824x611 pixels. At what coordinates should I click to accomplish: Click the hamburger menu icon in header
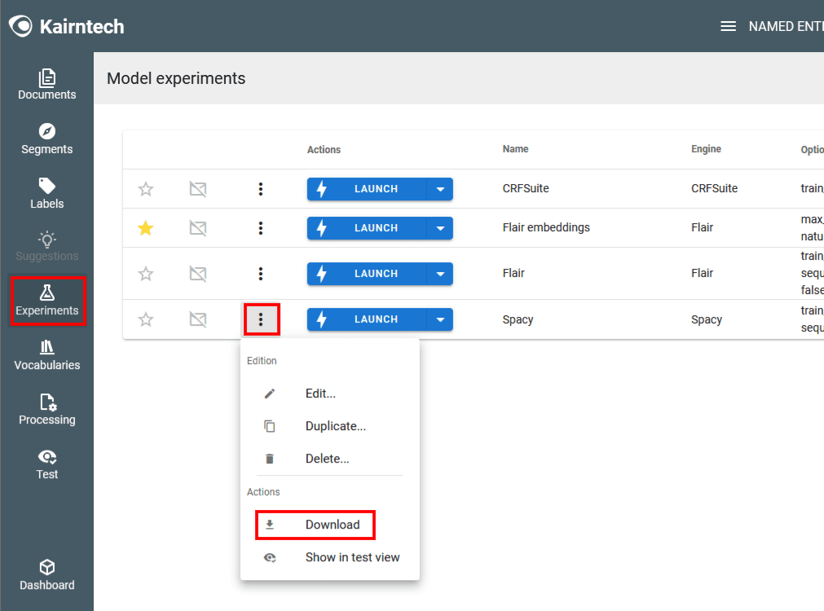(x=728, y=26)
